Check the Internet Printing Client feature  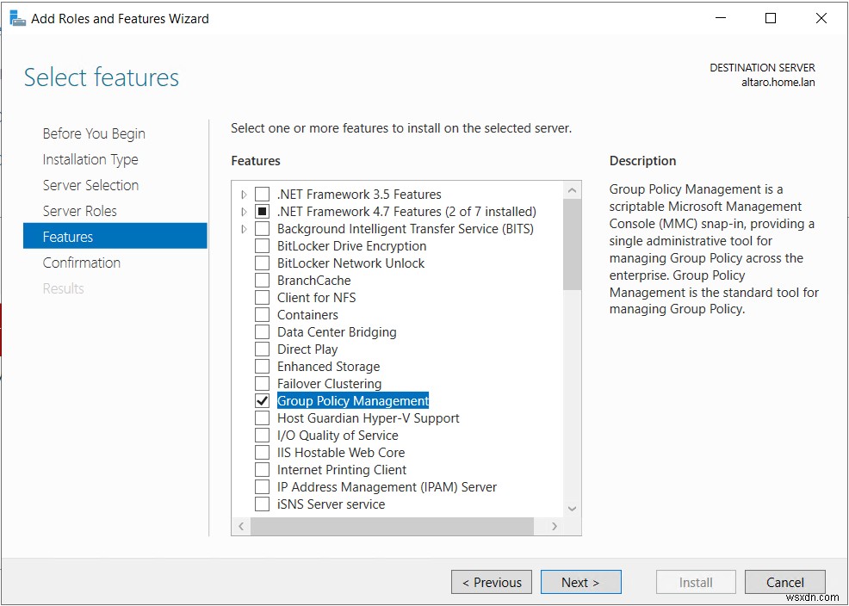pyautogui.click(x=262, y=469)
